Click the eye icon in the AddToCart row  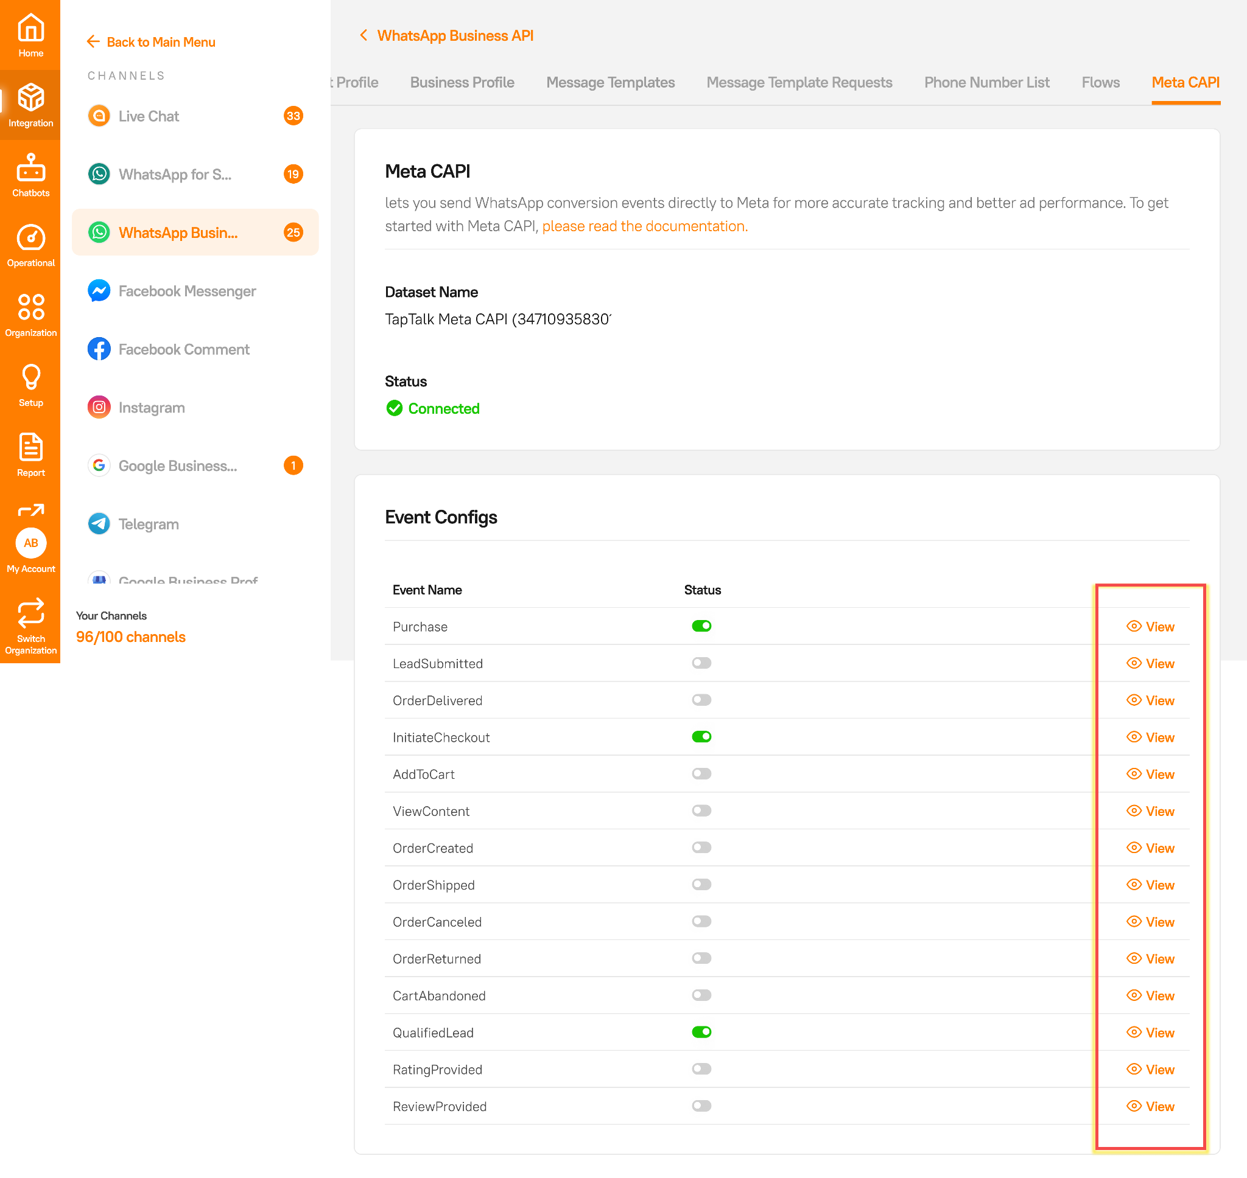tap(1134, 773)
